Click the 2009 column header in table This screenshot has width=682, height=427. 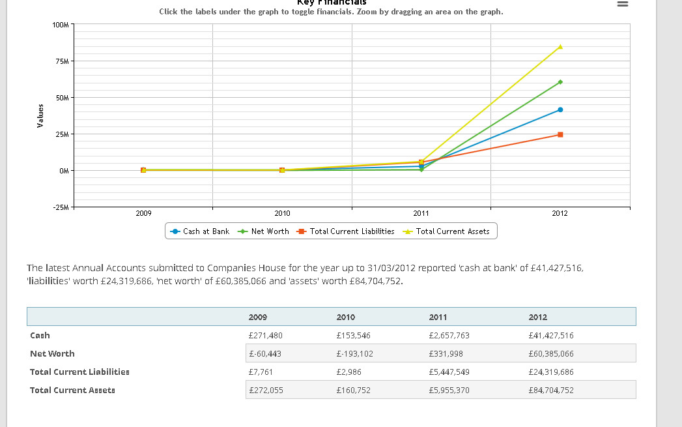tap(257, 317)
